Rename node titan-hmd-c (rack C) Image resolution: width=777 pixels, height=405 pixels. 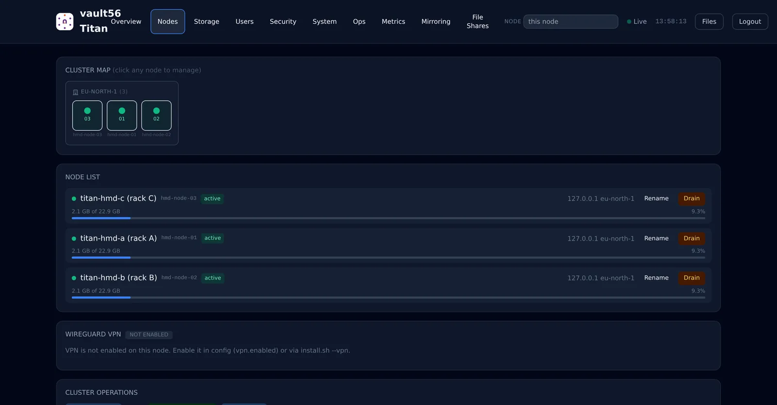(x=656, y=198)
